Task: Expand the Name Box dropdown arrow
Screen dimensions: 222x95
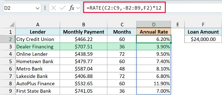Action: point(37,8)
